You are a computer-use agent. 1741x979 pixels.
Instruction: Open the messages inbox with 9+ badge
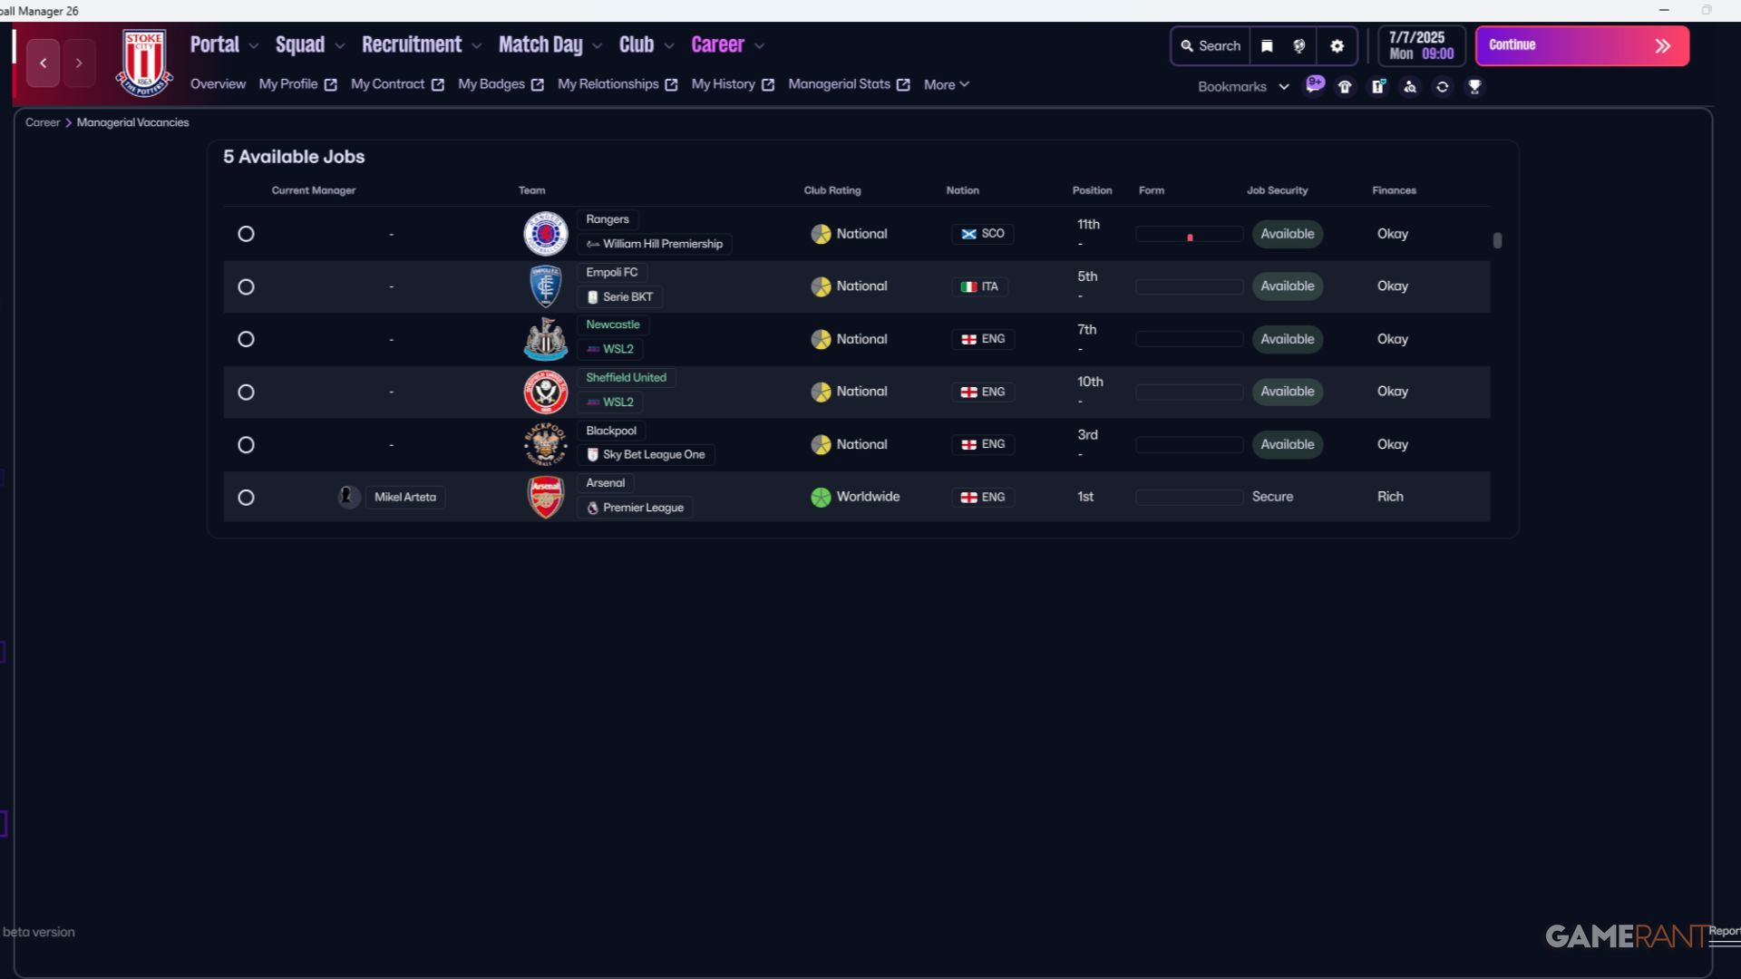pos(1314,85)
